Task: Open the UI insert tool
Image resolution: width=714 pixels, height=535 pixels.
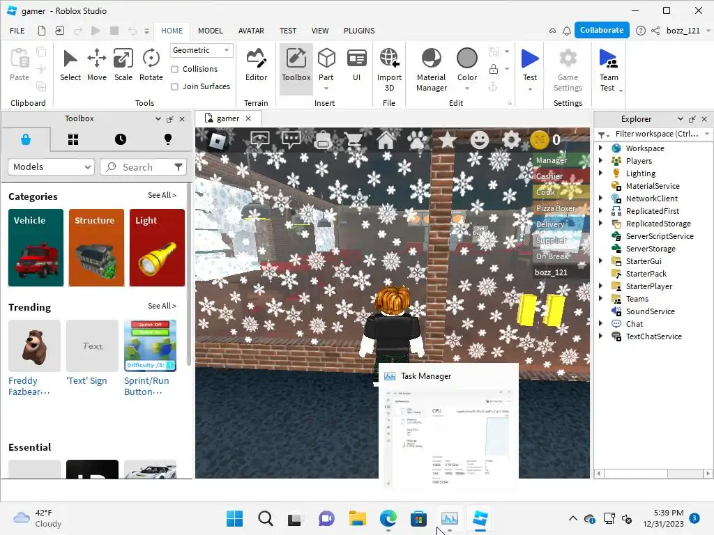Action: point(356,65)
